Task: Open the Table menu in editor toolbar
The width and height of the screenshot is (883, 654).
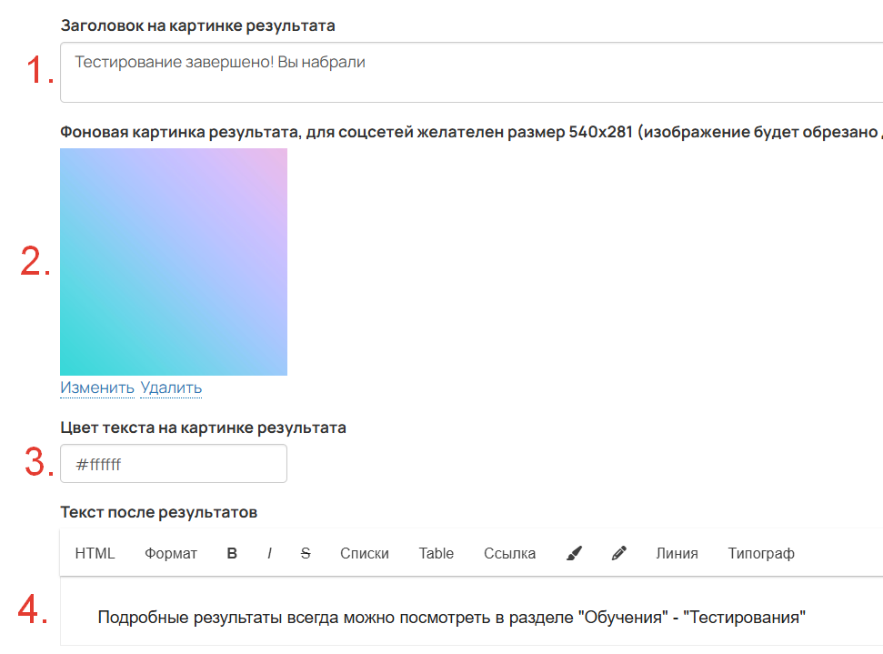Action: pyautogui.click(x=436, y=553)
